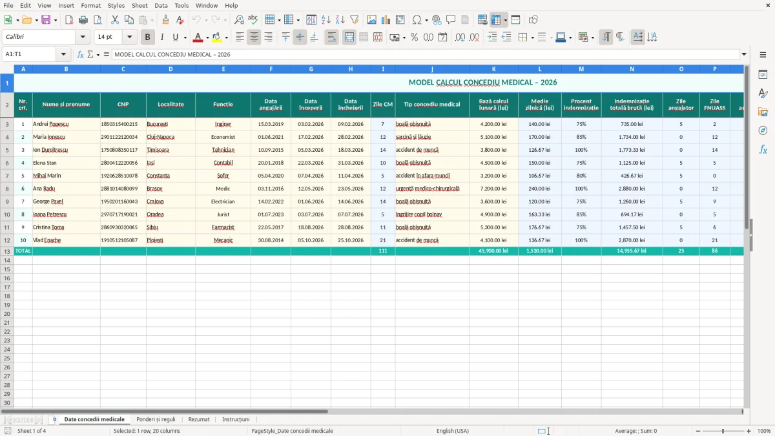The width and height of the screenshot is (775, 436).
Task: Click Insert Comment icon
Action: 451,20
